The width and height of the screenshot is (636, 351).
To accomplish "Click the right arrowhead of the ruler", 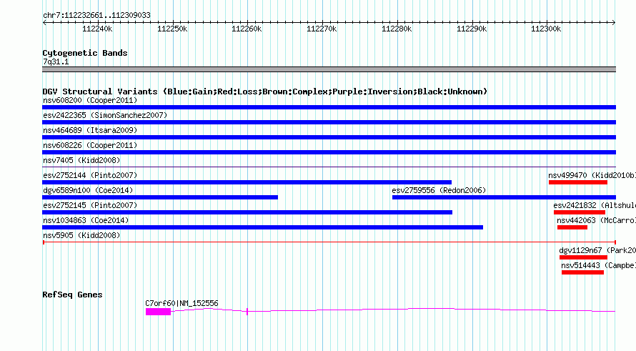I will [614, 22].
